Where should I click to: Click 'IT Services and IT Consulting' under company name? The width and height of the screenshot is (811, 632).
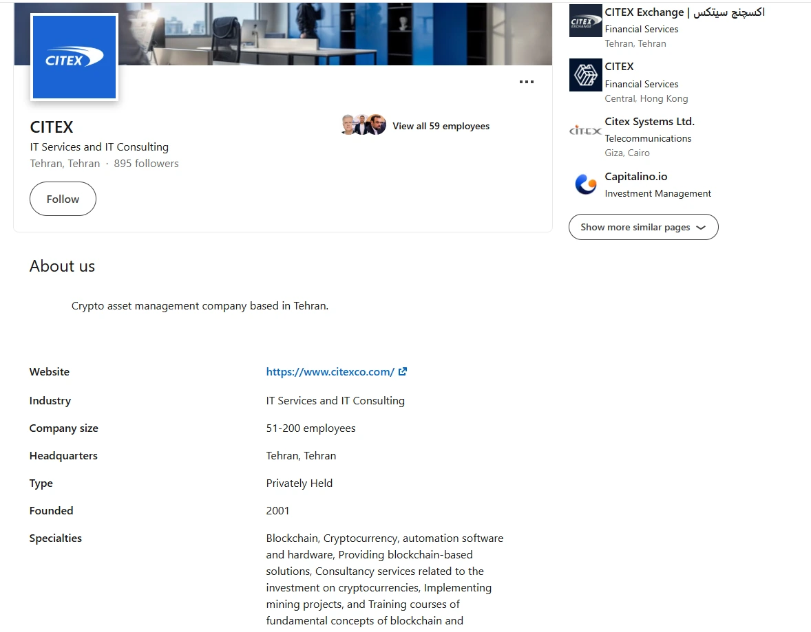tap(99, 146)
